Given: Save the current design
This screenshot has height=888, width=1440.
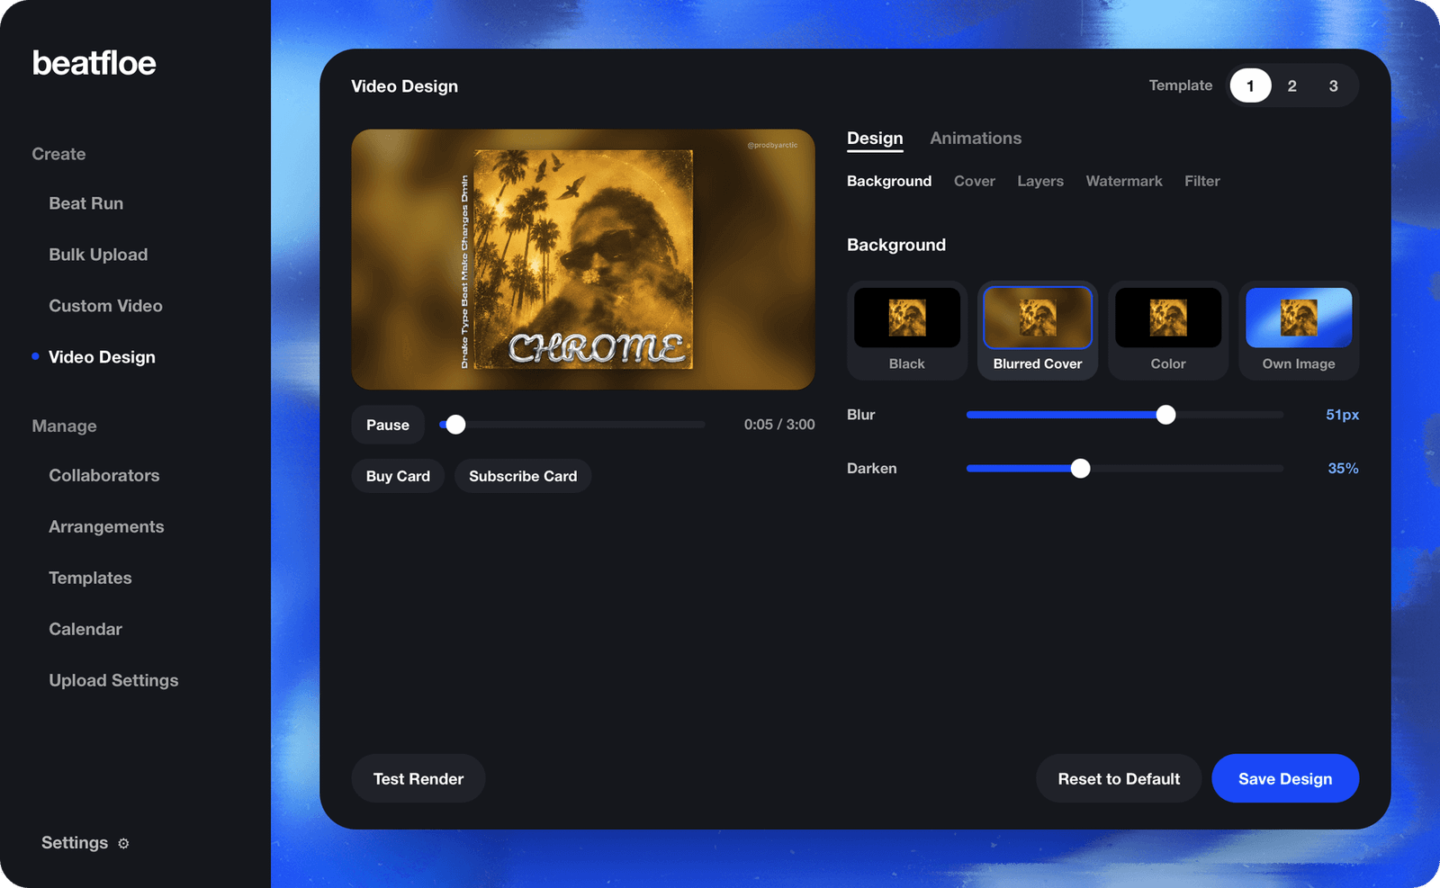Looking at the screenshot, I should click(x=1285, y=779).
